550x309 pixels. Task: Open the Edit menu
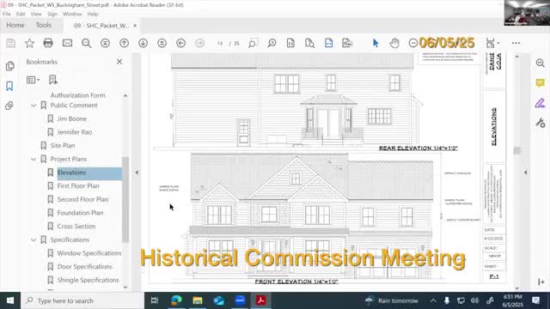[x=21, y=14]
